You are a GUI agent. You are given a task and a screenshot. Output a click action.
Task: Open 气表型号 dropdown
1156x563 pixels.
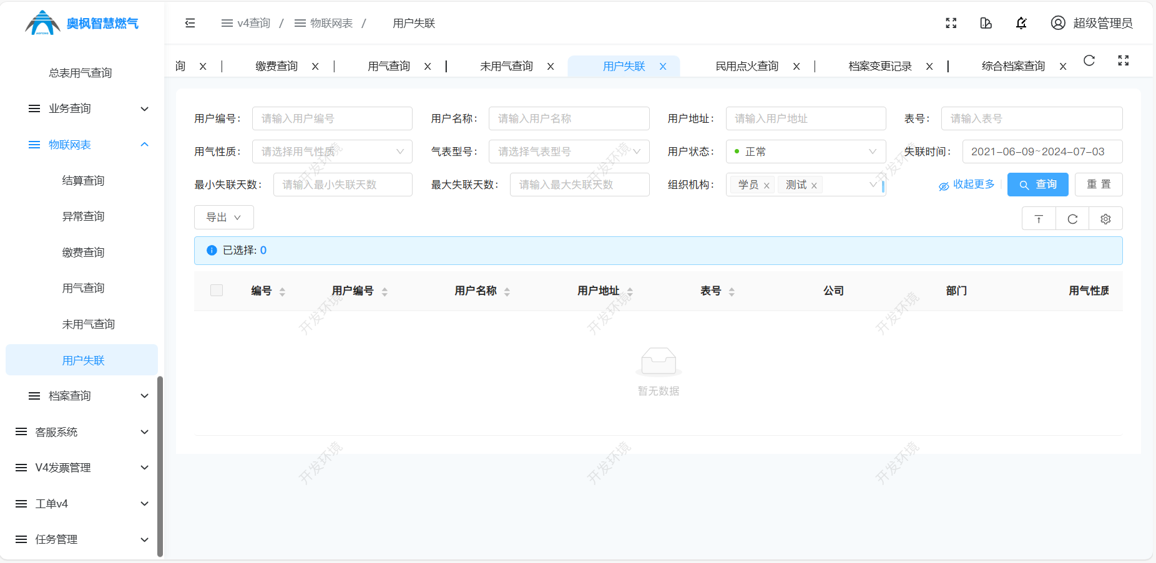click(569, 152)
